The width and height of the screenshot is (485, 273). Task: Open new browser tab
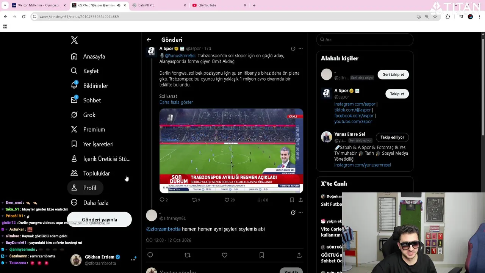(254, 5)
